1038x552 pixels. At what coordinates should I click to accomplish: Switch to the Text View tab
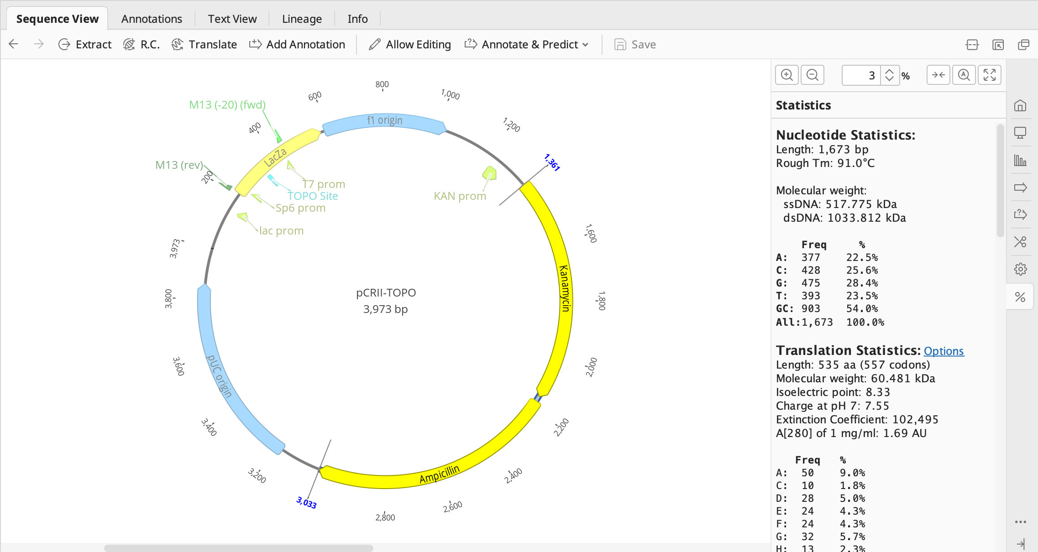coord(232,19)
